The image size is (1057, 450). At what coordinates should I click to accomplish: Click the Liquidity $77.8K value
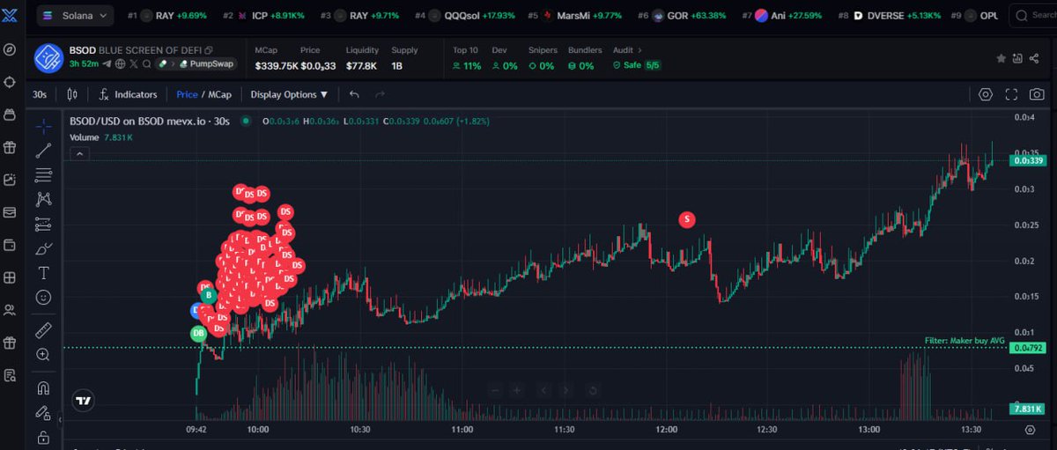362,65
